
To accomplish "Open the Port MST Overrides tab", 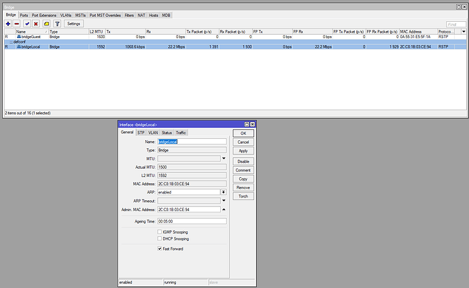I will [106, 14].
